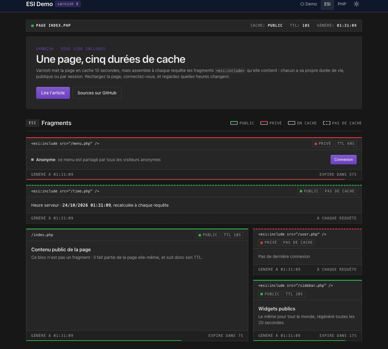The image size is (388, 349).
Task: Click the PUBLIC badge of sidebar.php fragment
Action: coord(270,294)
